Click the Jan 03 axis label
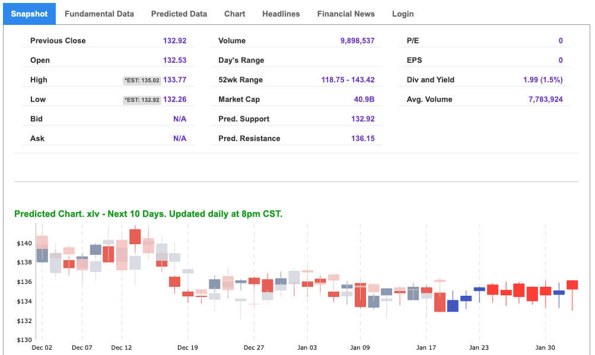Image resolution: width=595 pixels, height=355 pixels. pyautogui.click(x=307, y=347)
